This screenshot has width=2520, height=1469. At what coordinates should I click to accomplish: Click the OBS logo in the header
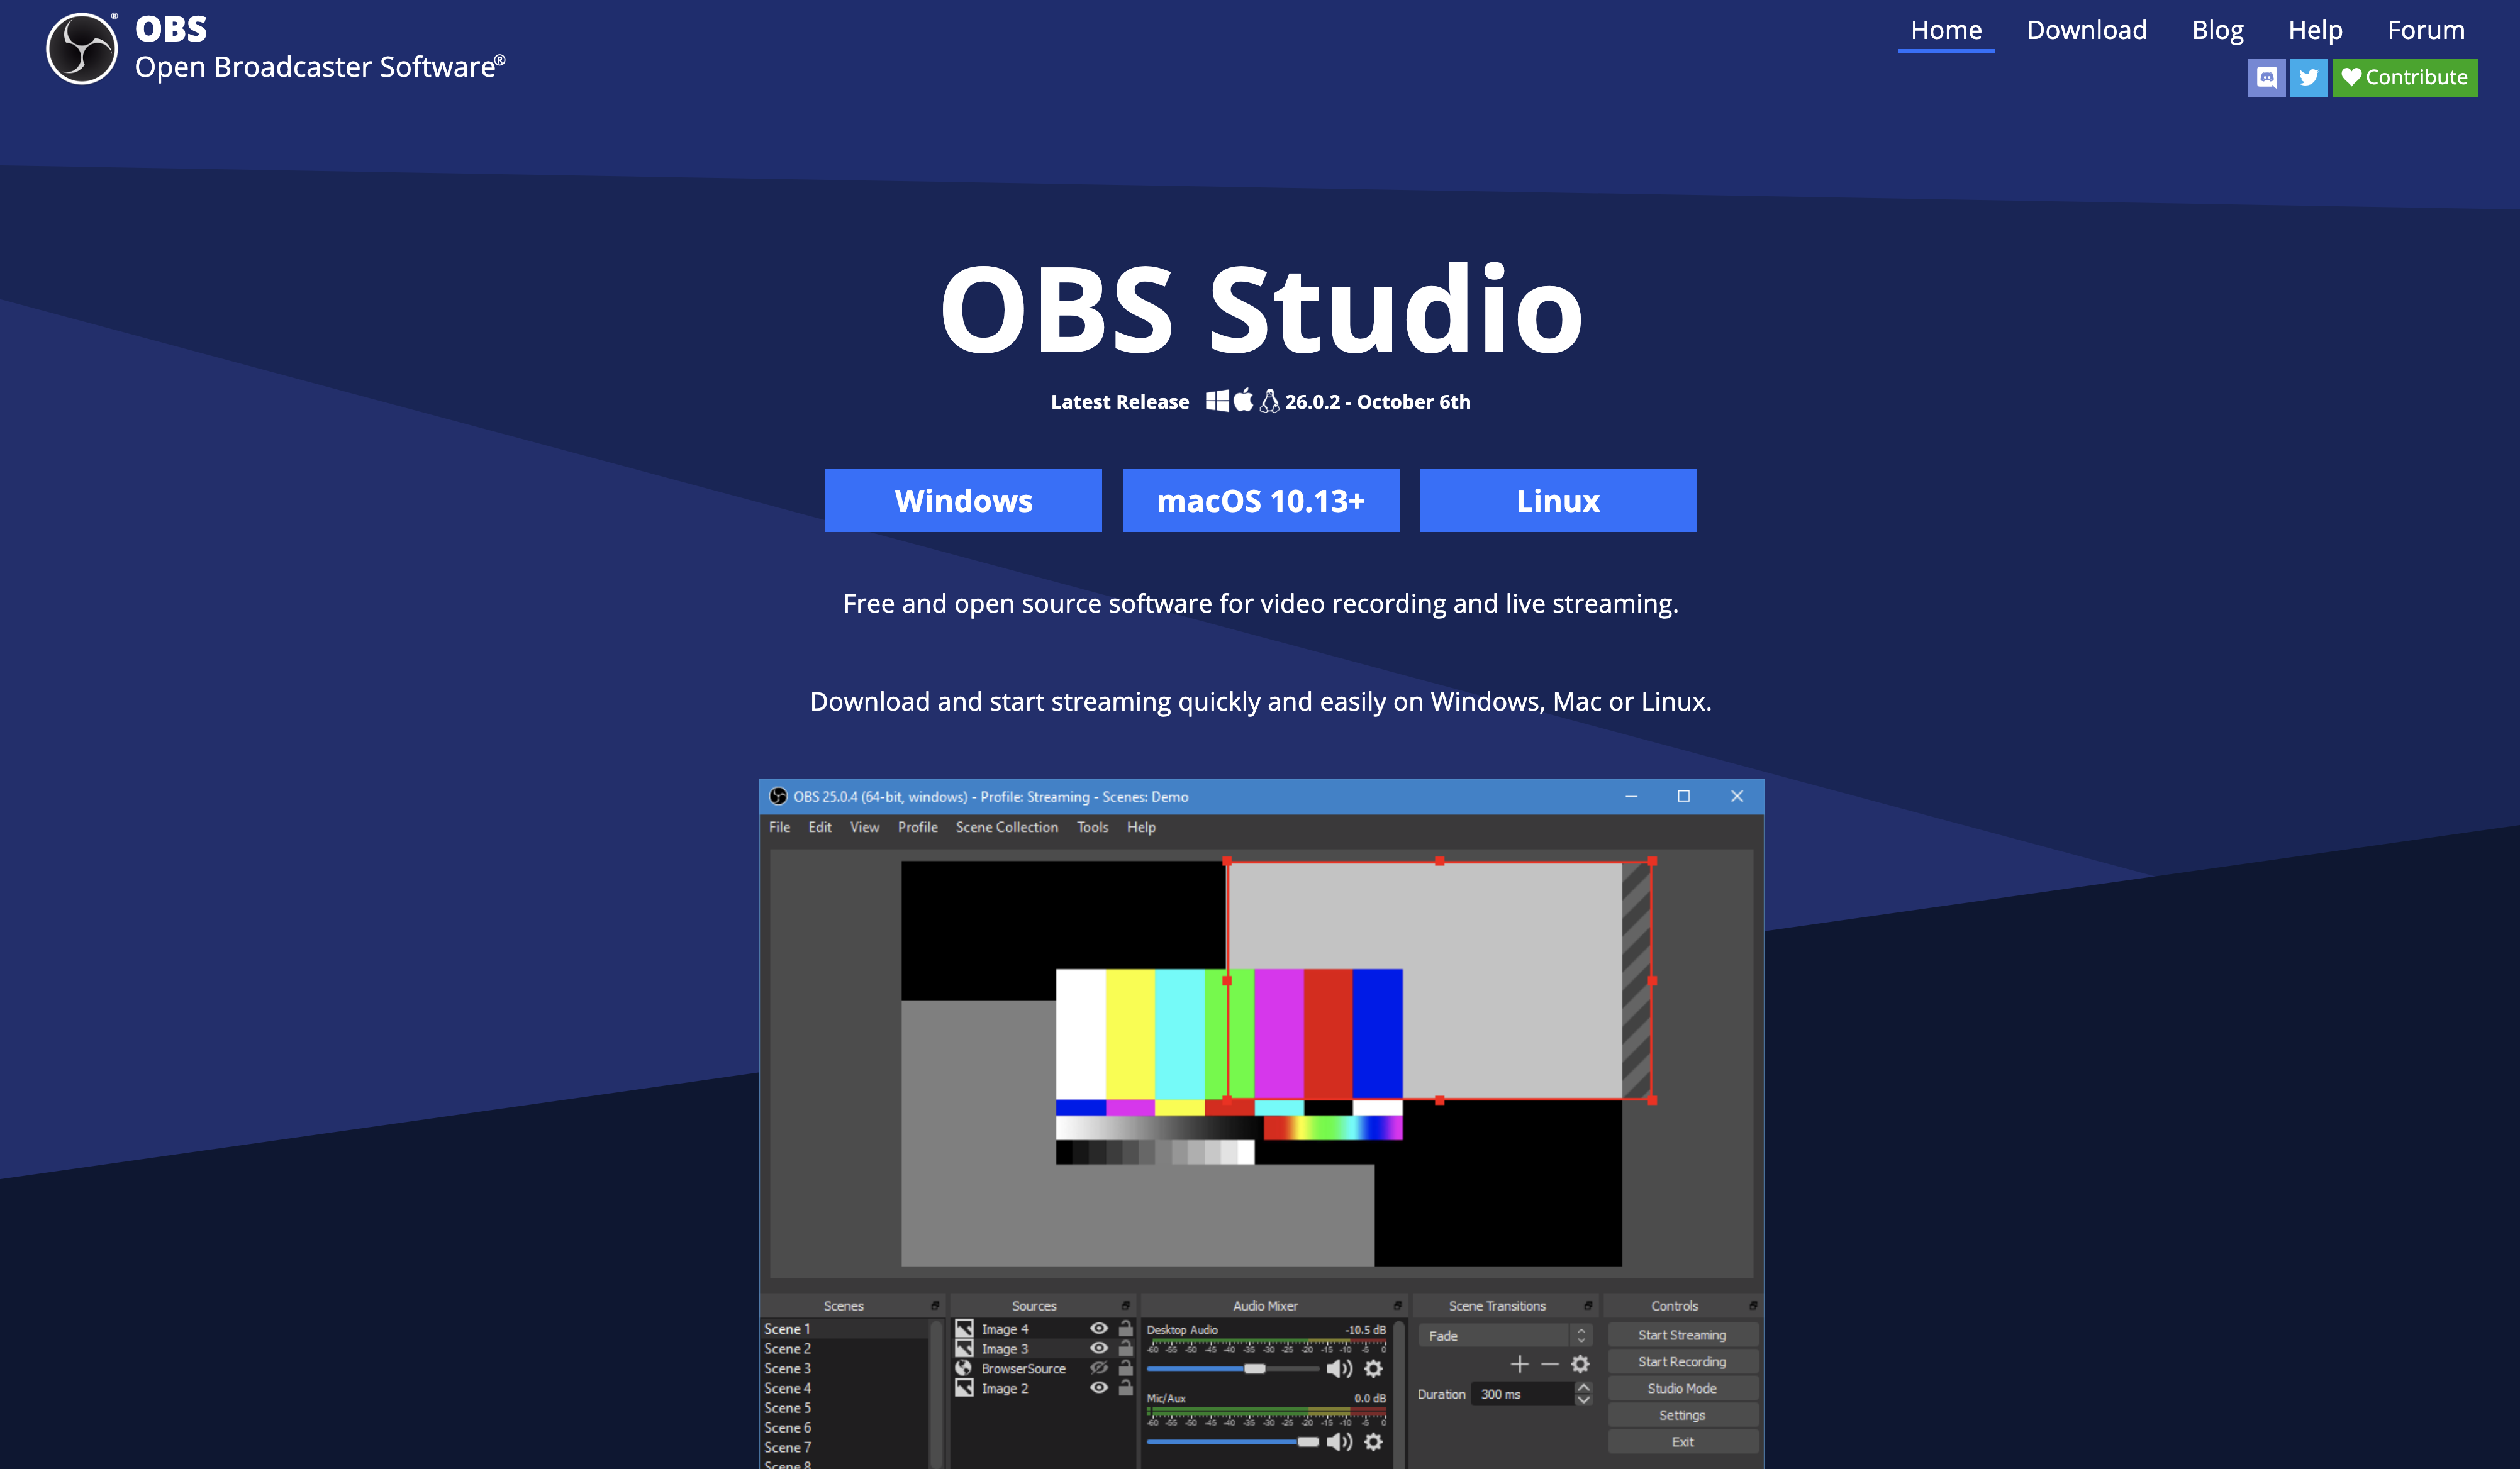pyautogui.click(x=82, y=48)
